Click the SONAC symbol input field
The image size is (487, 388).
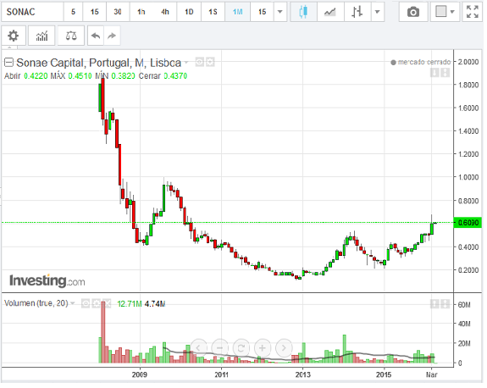pyautogui.click(x=33, y=12)
